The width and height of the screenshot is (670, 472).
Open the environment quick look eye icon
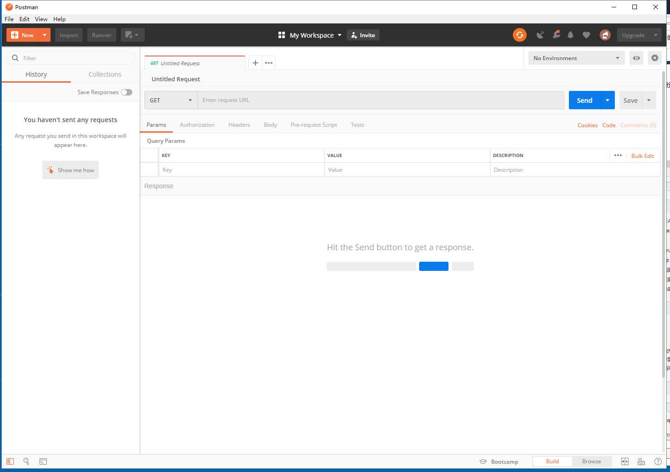(636, 58)
